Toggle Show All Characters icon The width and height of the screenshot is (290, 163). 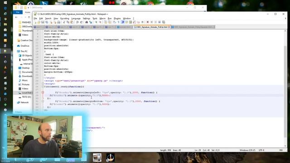[x=119, y=22]
